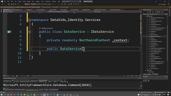171x96 pixels.
Task: Click Show All Files icon in Solution Explorer
Action: [160, 12]
